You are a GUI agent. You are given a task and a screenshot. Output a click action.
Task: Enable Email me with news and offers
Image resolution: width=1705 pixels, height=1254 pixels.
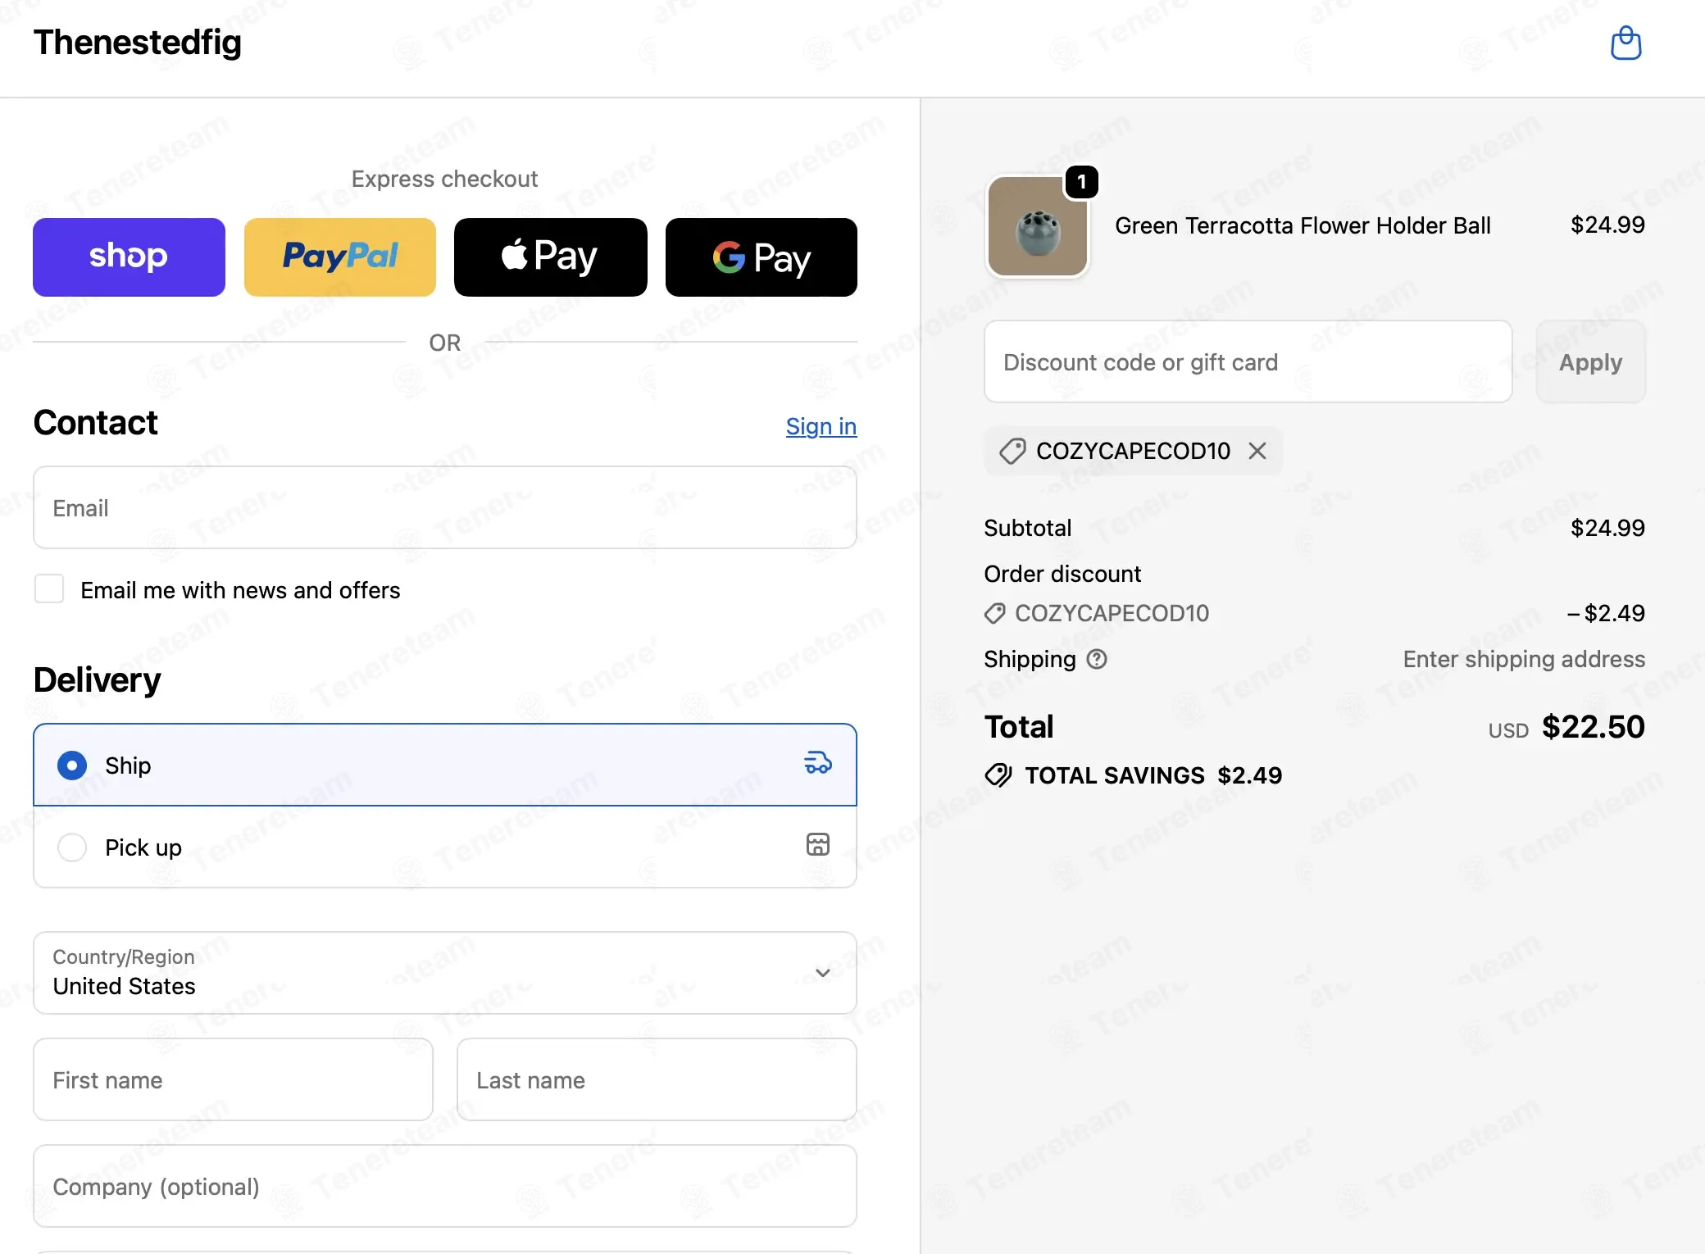click(49, 589)
